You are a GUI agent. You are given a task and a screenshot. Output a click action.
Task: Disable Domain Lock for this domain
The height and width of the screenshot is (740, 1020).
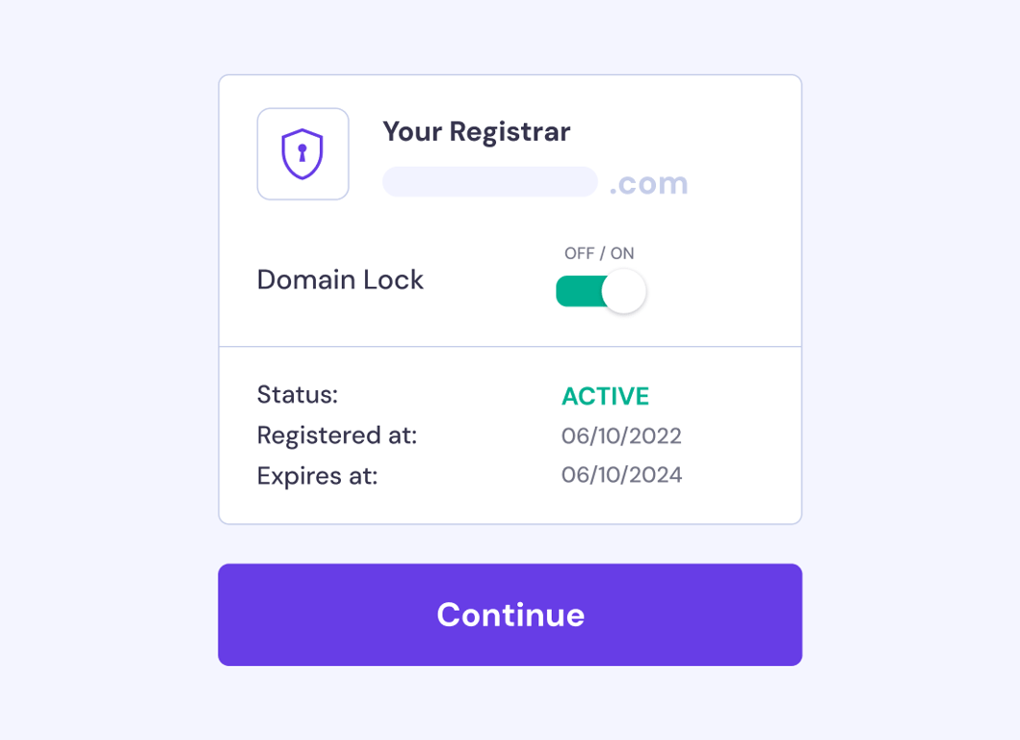(600, 290)
